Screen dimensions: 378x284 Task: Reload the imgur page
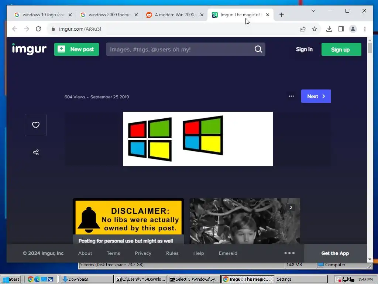(x=38, y=29)
